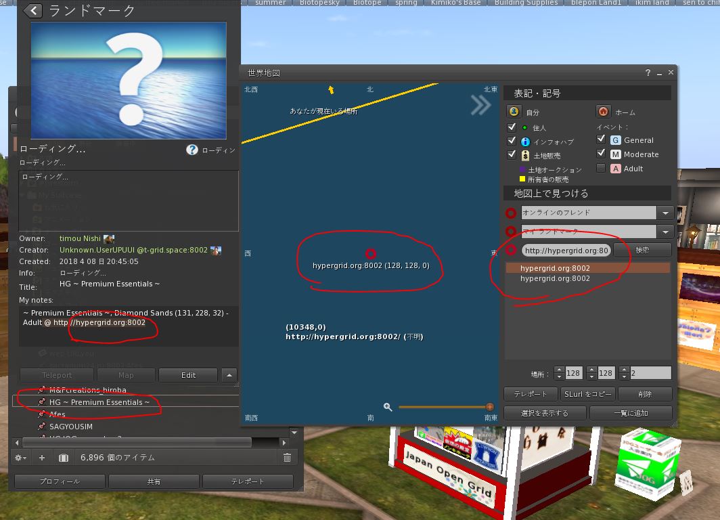Open the blepon Land1 favorite
Image resolution: width=720 pixels, height=520 pixels.
[x=596, y=3]
